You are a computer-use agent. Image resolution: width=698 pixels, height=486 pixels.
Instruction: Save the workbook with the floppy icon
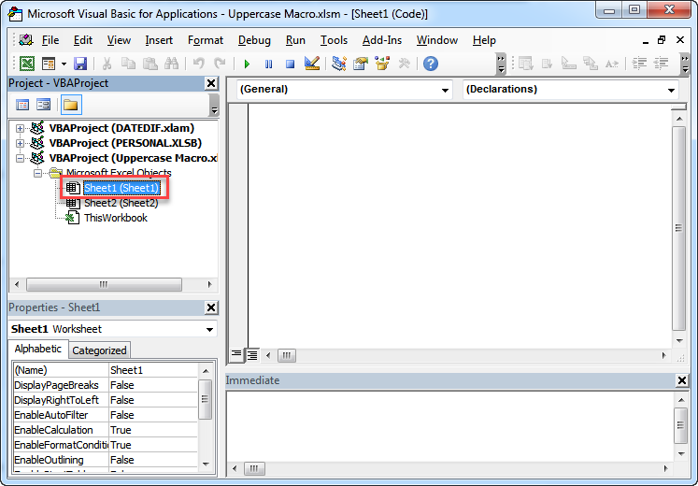pos(80,64)
